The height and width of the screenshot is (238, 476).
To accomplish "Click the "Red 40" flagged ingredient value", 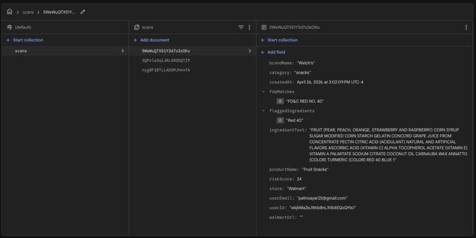I will pos(295,120).
